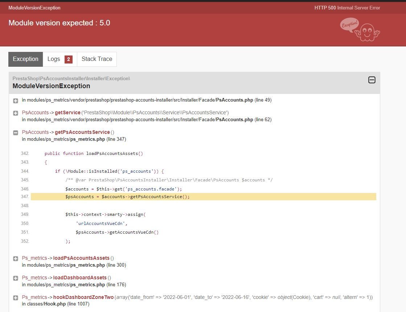Select the Exception tab
406x312 pixels.
(x=26, y=59)
